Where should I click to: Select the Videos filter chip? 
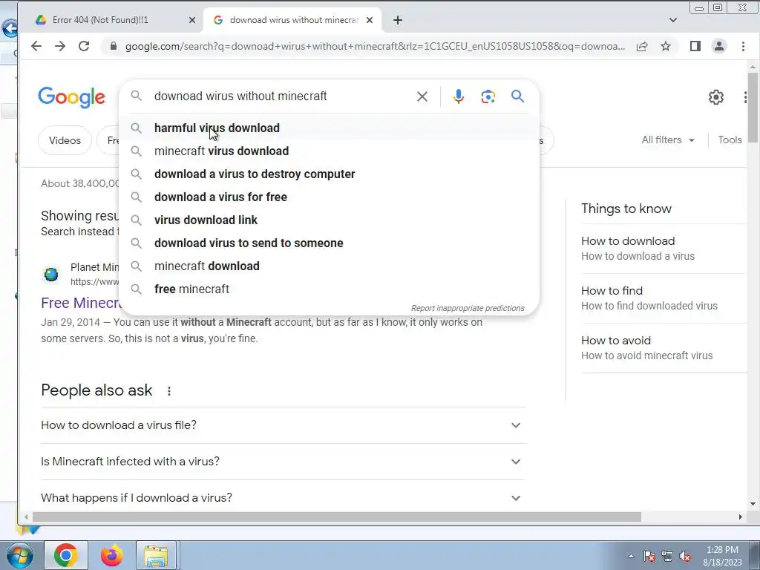coord(65,140)
